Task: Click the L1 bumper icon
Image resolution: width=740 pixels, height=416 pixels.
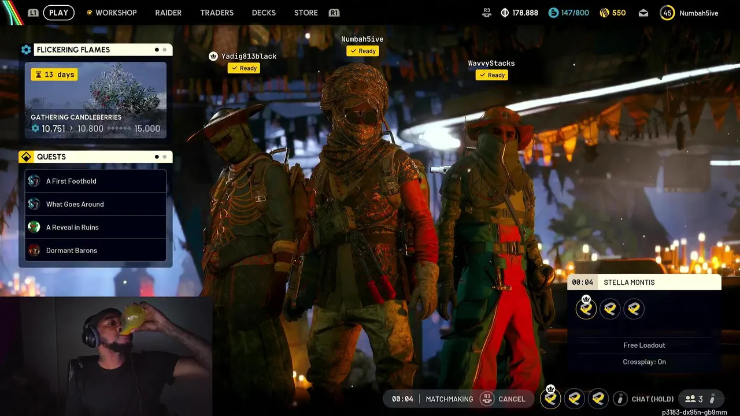Action: pos(33,13)
